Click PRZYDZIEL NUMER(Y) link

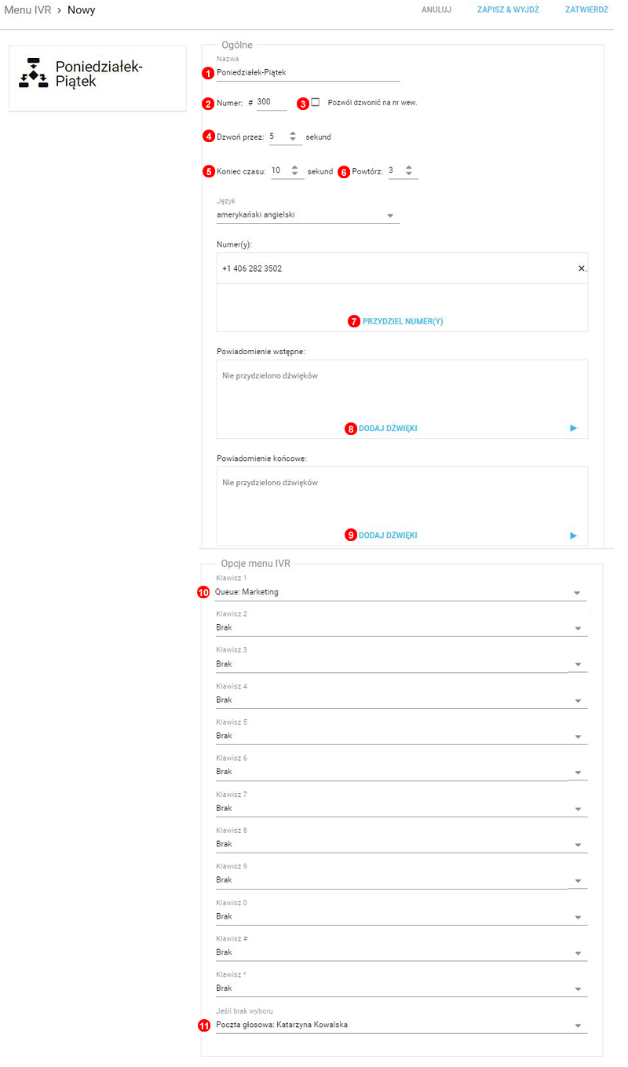click(x=403, y=322)
